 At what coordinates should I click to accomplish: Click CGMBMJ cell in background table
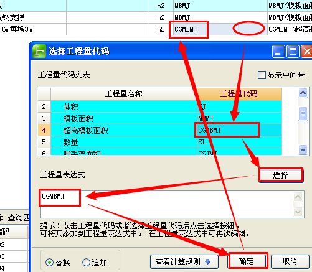tap(220, 29)
